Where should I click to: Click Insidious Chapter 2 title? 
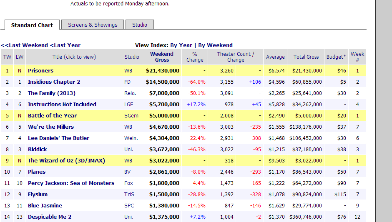tap(54, 82)
